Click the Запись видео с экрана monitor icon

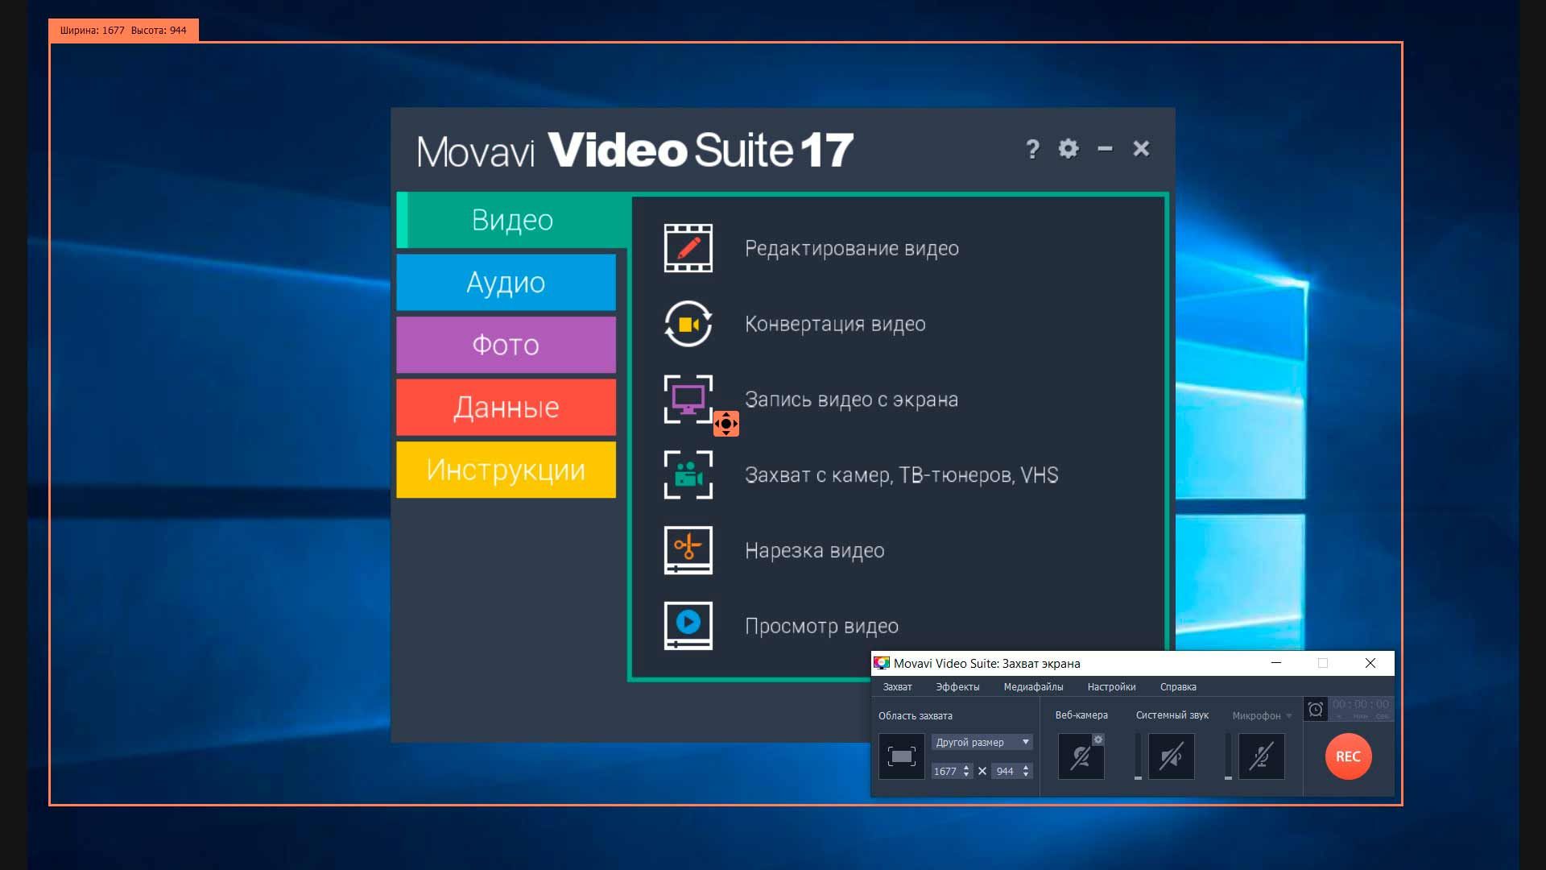coord(688,398)
